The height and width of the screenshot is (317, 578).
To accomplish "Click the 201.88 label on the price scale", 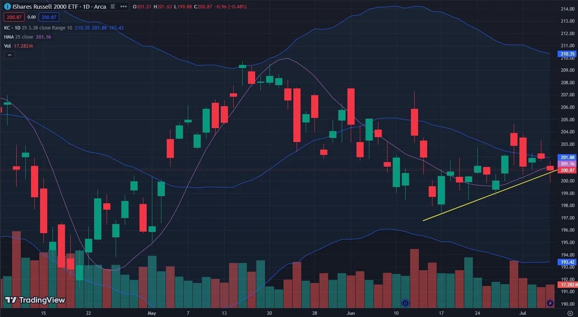I will click(x=568, y=158).
